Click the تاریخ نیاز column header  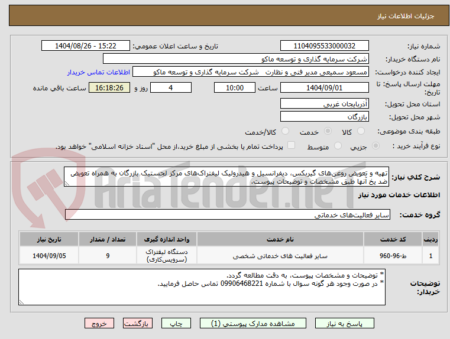point(49,239)
